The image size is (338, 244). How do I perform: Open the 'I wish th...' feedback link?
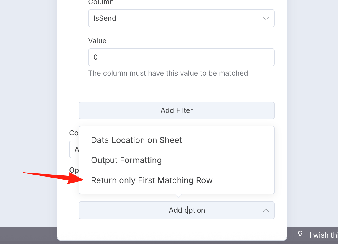pyautogui.click(x=323, y=235)
